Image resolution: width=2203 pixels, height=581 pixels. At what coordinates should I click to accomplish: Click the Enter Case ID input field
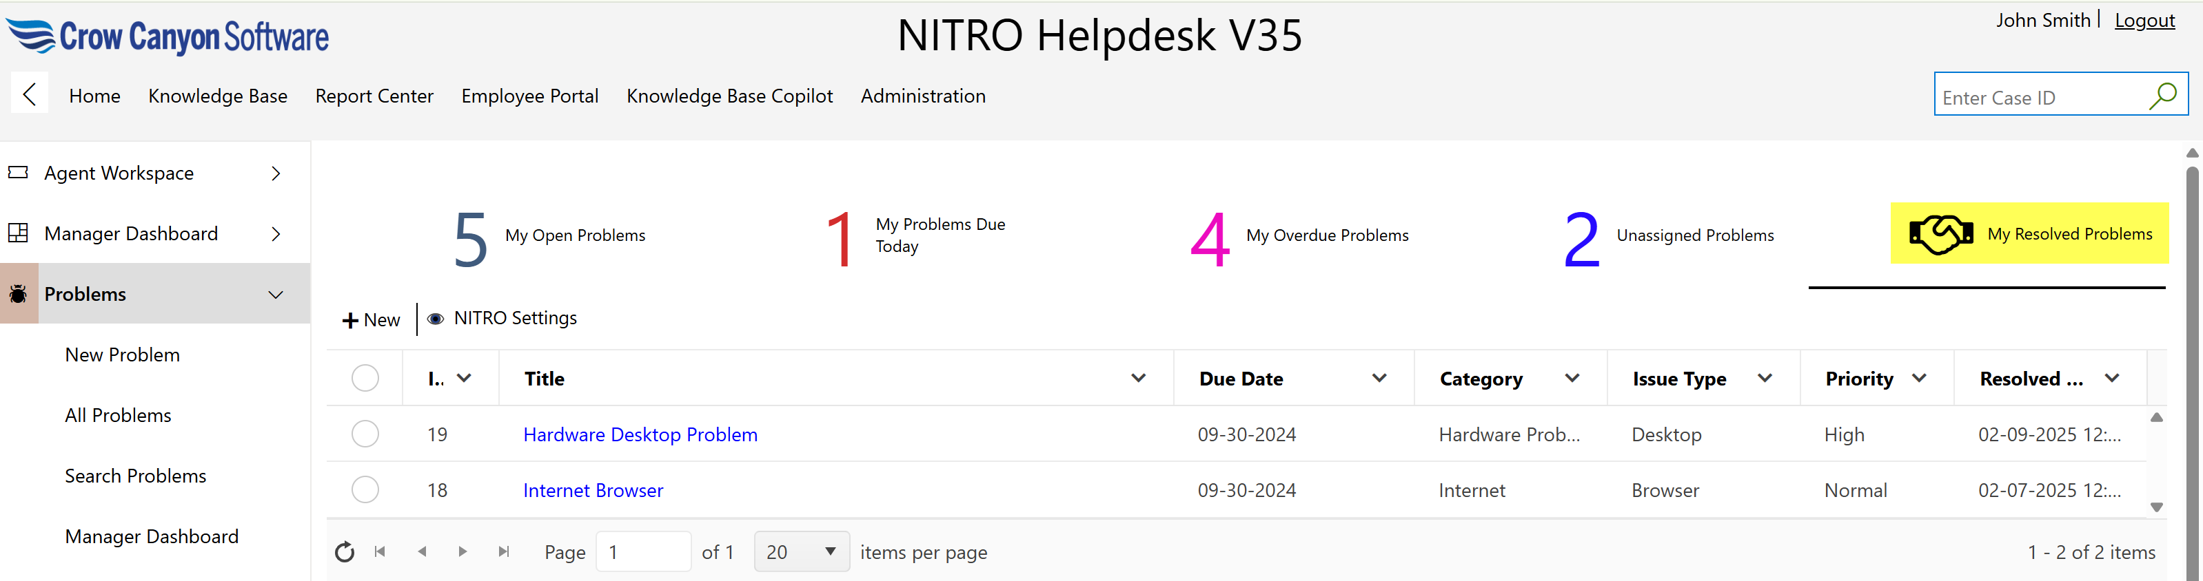point(2040,97)
